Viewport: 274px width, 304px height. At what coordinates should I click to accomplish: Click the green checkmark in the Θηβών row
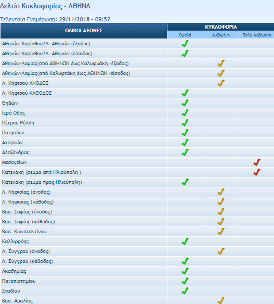click(185, 103)
